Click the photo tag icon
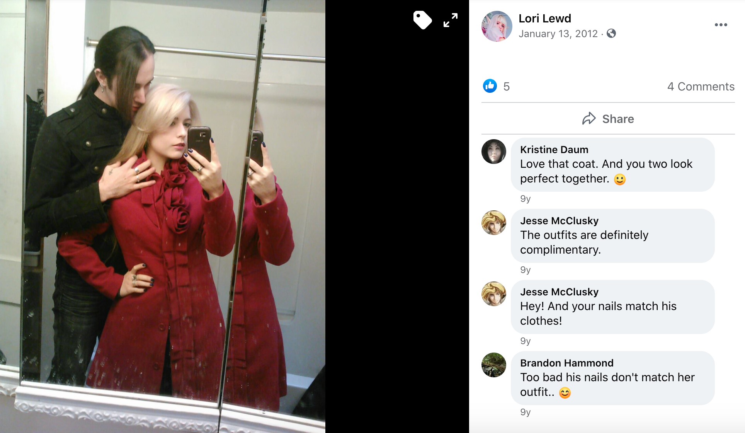Viewport: 745px width, 433px height. click(x=422, y=20)
